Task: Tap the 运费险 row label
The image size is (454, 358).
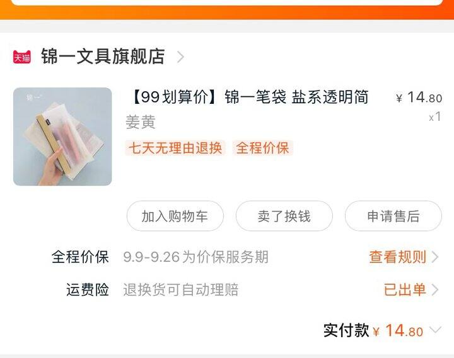Action: [x=88, y=289]
